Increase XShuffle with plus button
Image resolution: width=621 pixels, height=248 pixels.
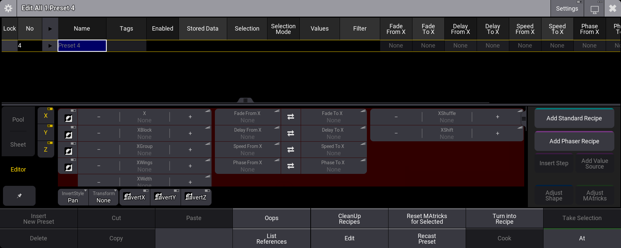[x=498, y=117]
